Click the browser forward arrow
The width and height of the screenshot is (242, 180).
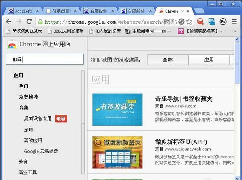tap(19, 21)
